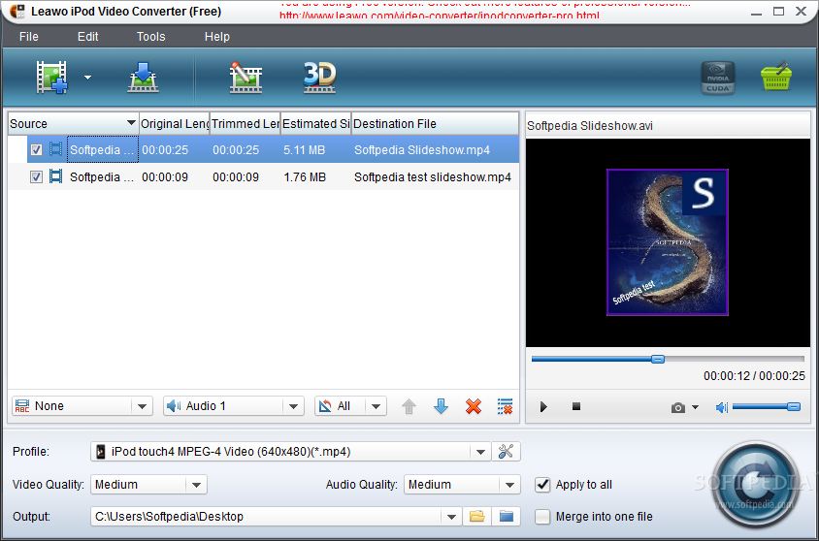Click the Trimmed Length column header
Screen dimensions: 819x541
pos(246,124)
